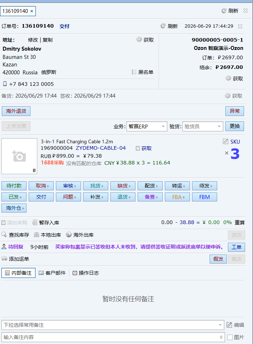Click 海外出库 globe icon
253x344 pixels.
[69, 234]
